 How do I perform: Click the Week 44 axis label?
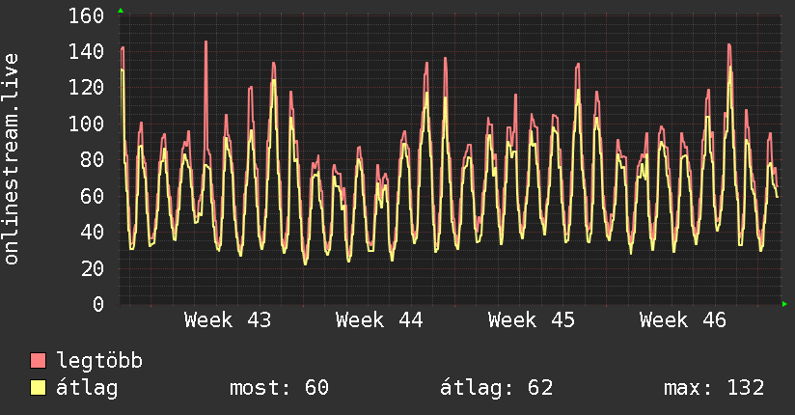pyautogui.click(x=379, y=320)
